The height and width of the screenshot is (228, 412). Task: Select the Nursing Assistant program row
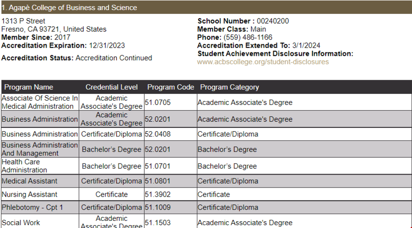coord(206,194)
